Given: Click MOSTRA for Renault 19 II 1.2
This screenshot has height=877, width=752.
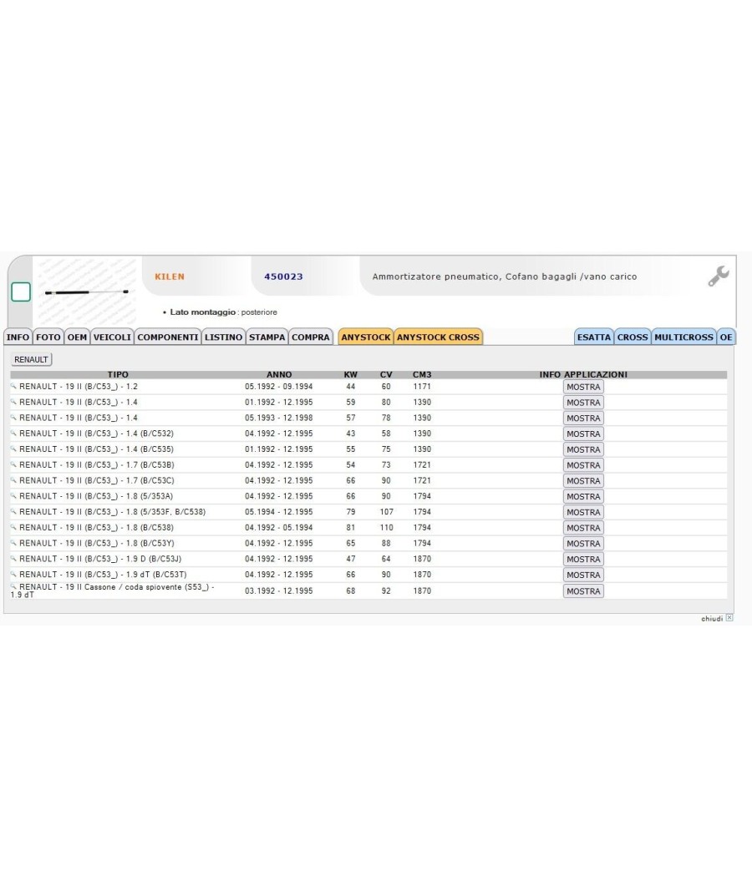Looking at the screenshot, I should coord(583,387).
